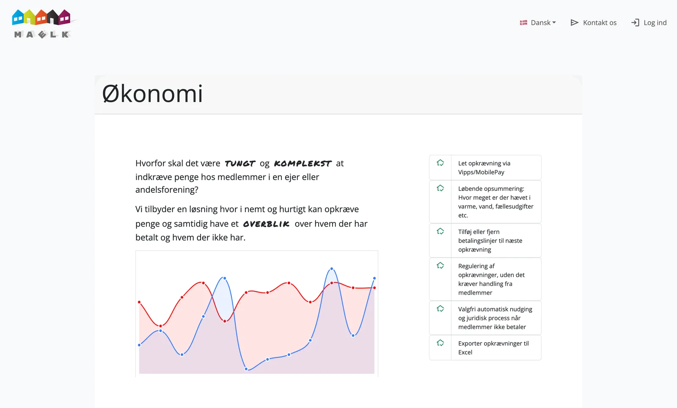The height and width of the screenshot is (408, 677).
Task: Click house icon beside Løbende opsummering item
Action: pyautogui.click(x=440, y=188)
